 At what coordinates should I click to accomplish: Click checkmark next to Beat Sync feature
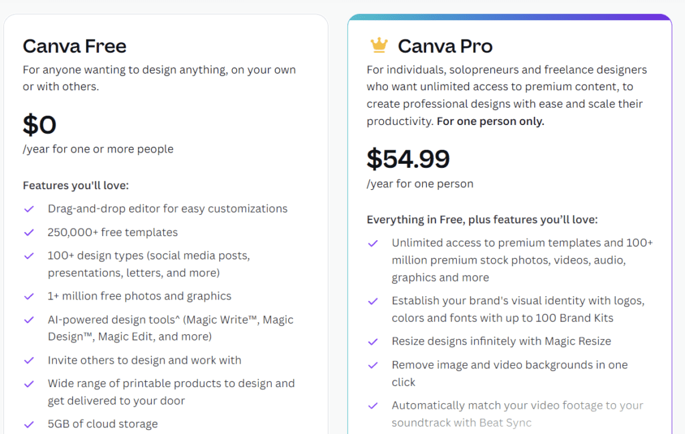click(373, 406)
